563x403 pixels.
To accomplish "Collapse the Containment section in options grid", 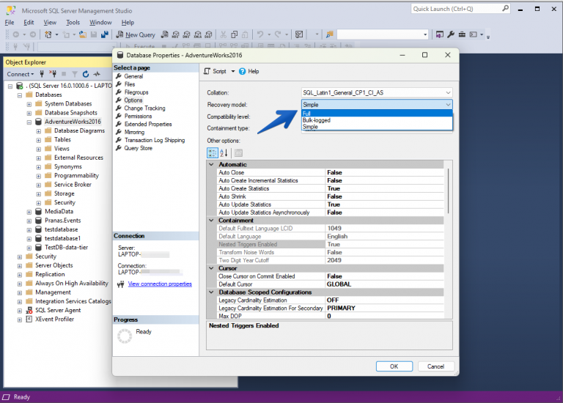I will tap(211, 221).
